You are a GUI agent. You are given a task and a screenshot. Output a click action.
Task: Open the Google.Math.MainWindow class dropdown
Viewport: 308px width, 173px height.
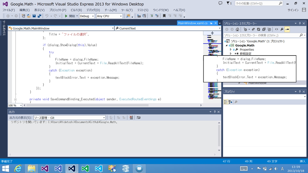pos(61,28)
